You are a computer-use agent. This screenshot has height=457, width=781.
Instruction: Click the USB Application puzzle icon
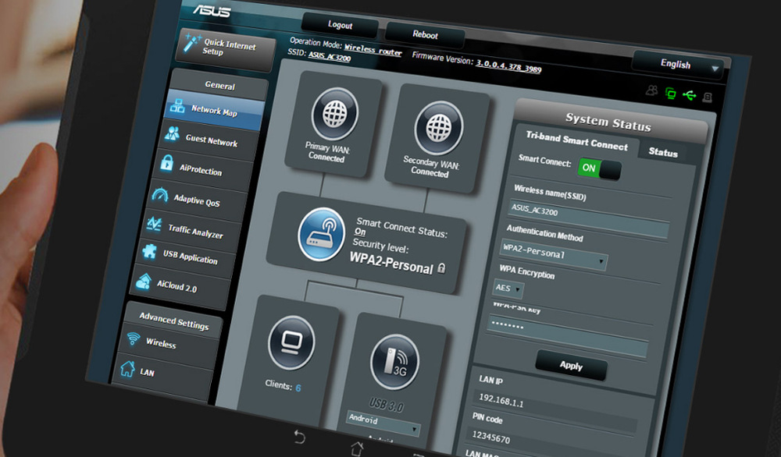click(x=149, y=250)
